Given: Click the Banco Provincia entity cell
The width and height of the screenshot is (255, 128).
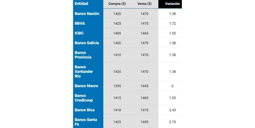Looking at the screenshot, I should (x=83, y=55).
